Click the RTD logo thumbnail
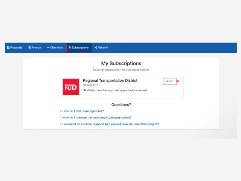Viewport: 241px width, 181px height. (x=71, y=87)
